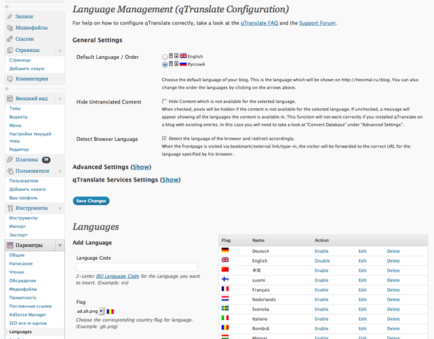The height and width of the screenshot is (339, 434).
Task: Collapse the Инструменты menu arrow
Action: (x=60, y=208)
